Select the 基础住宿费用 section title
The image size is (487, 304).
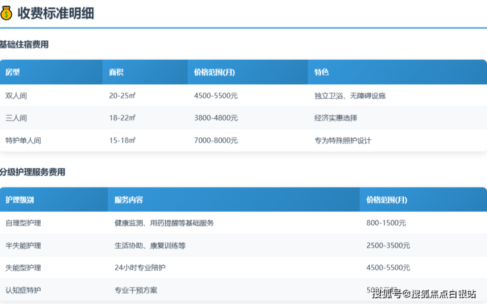pos(24,45)
